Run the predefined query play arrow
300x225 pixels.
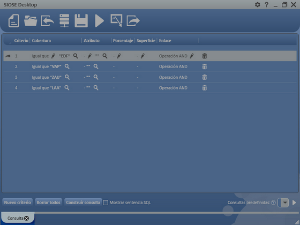(x=294, y=202)
